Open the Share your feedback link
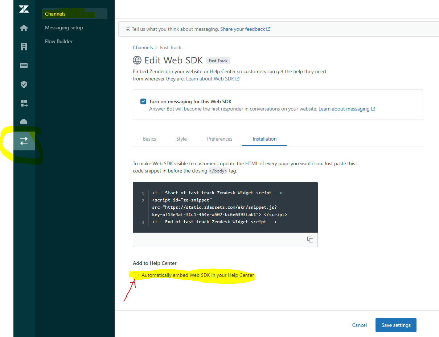This screenshot has height=337, width=439. 245,29
